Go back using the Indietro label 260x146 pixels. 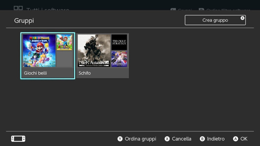(x=216, y=139)
